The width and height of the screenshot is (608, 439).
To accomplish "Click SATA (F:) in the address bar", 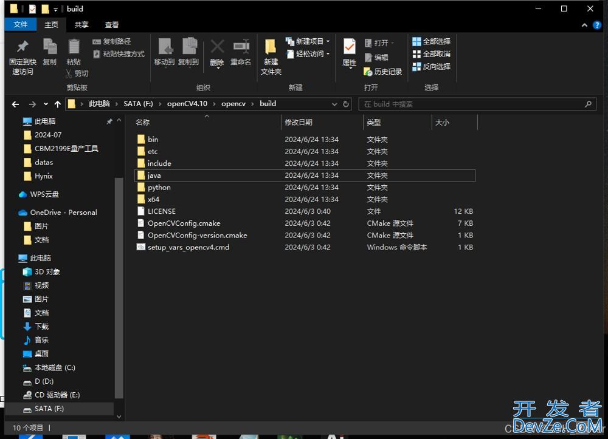I will coord(138,104).
